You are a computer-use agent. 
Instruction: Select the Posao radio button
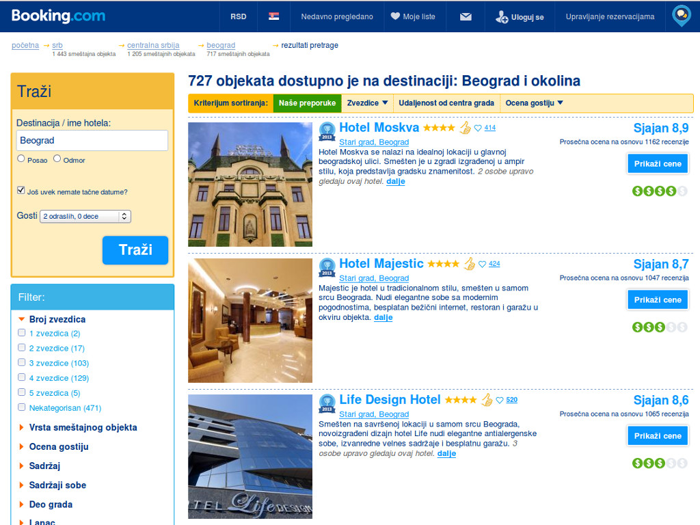[21, 159]
